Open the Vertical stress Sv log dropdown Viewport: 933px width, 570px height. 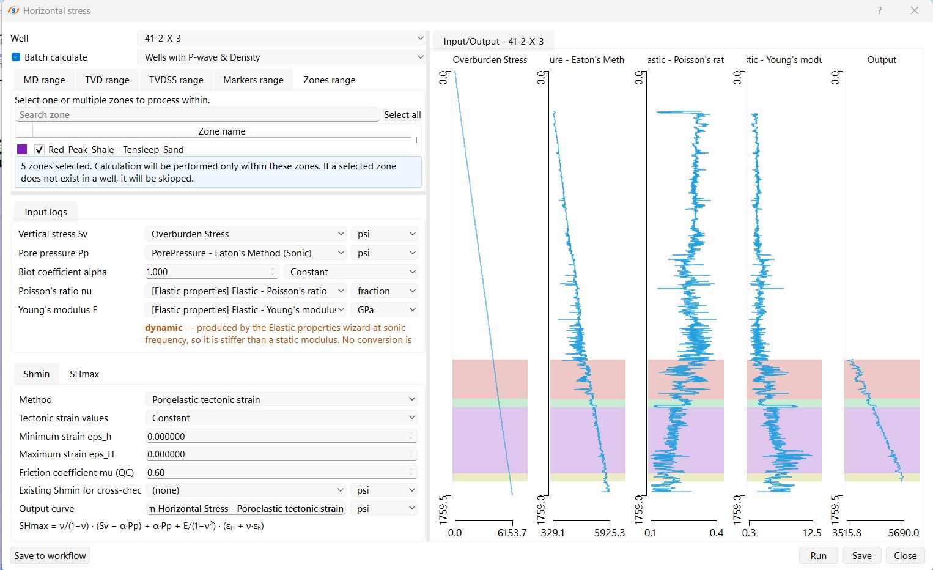coord(246,234)
